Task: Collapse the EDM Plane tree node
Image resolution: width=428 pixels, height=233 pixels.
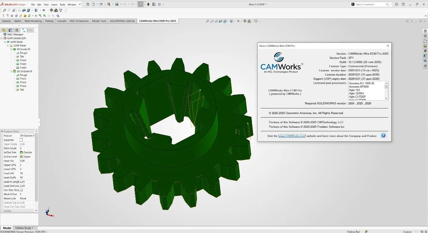Action: click(x=8, y=46)
